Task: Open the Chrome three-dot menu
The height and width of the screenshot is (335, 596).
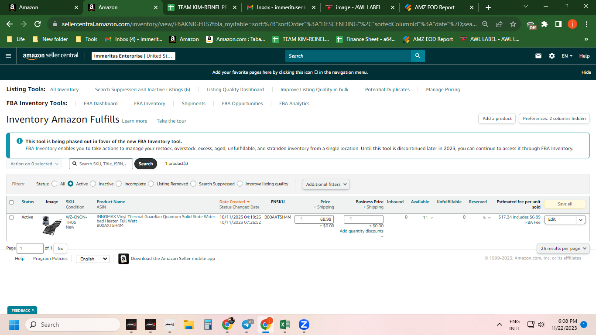Action: click(586, 24)
